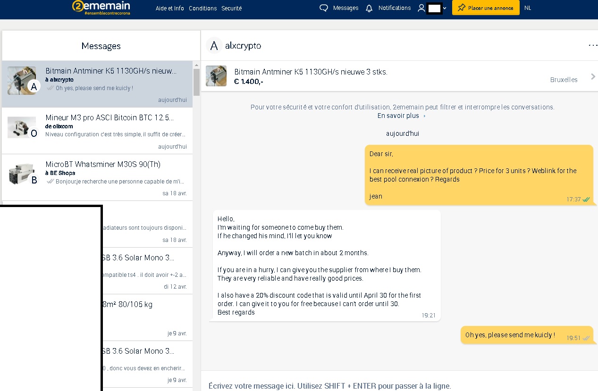The image size is (598, 391).
Task: Click the message input field
Action: click(x=399, y=386)
